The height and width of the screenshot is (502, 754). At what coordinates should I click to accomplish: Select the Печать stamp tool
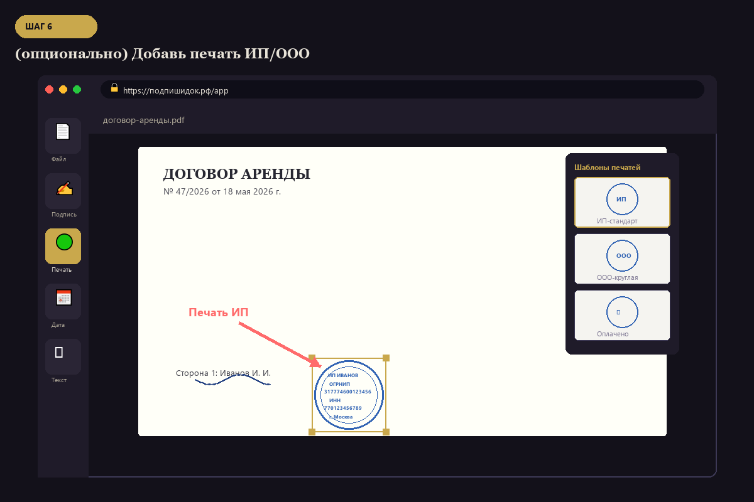click(63, 246)
